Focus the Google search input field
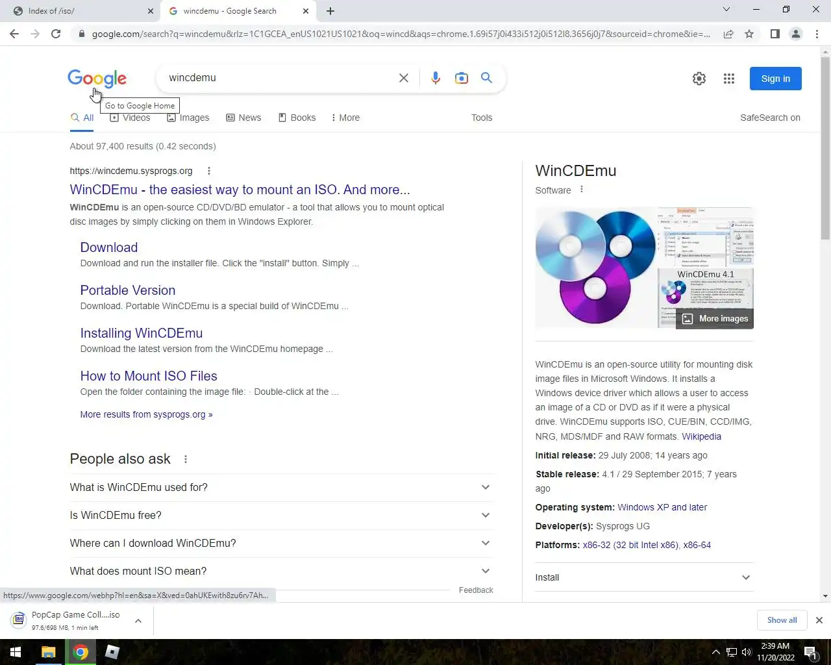The height and width of the screenshot is (665, 831). (x=279, y=78)
